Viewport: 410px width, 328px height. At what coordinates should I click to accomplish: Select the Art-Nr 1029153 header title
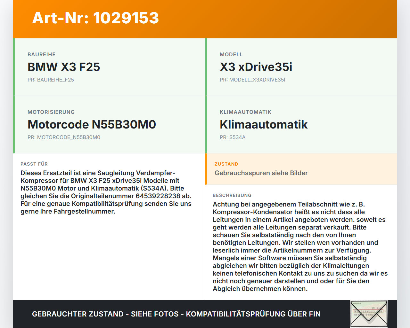tap(95, 18)
